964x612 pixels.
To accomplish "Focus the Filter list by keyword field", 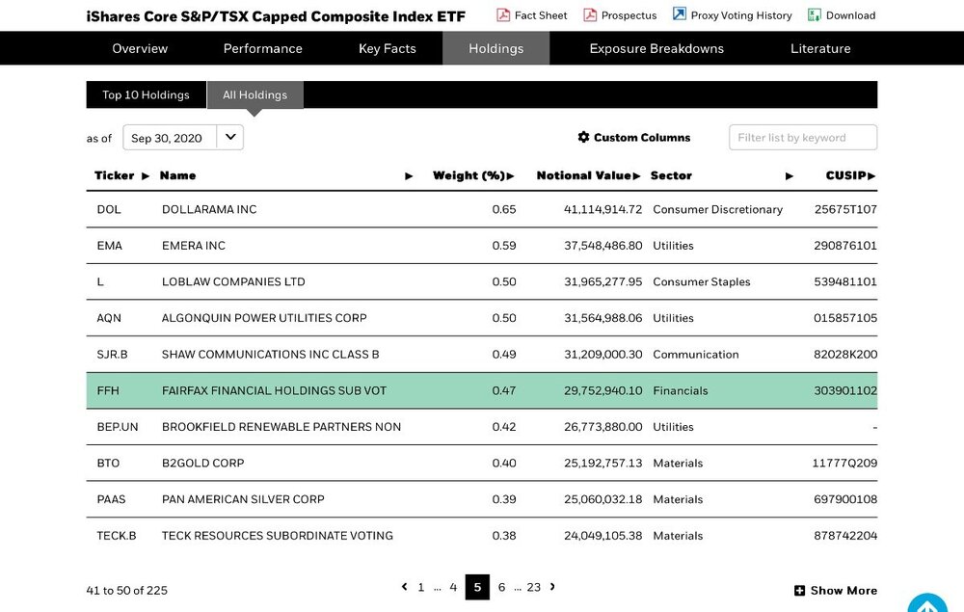I will [x=803, y=138].
